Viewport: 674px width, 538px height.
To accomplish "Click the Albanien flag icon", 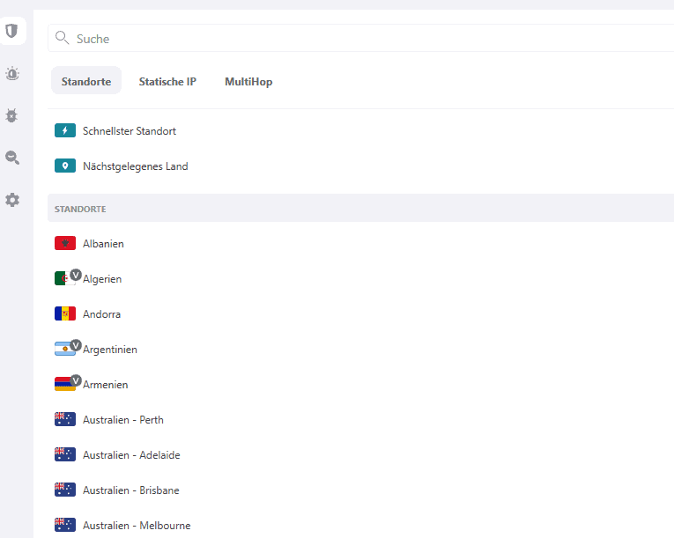I will pyautogui.click(x=65, y=243).
